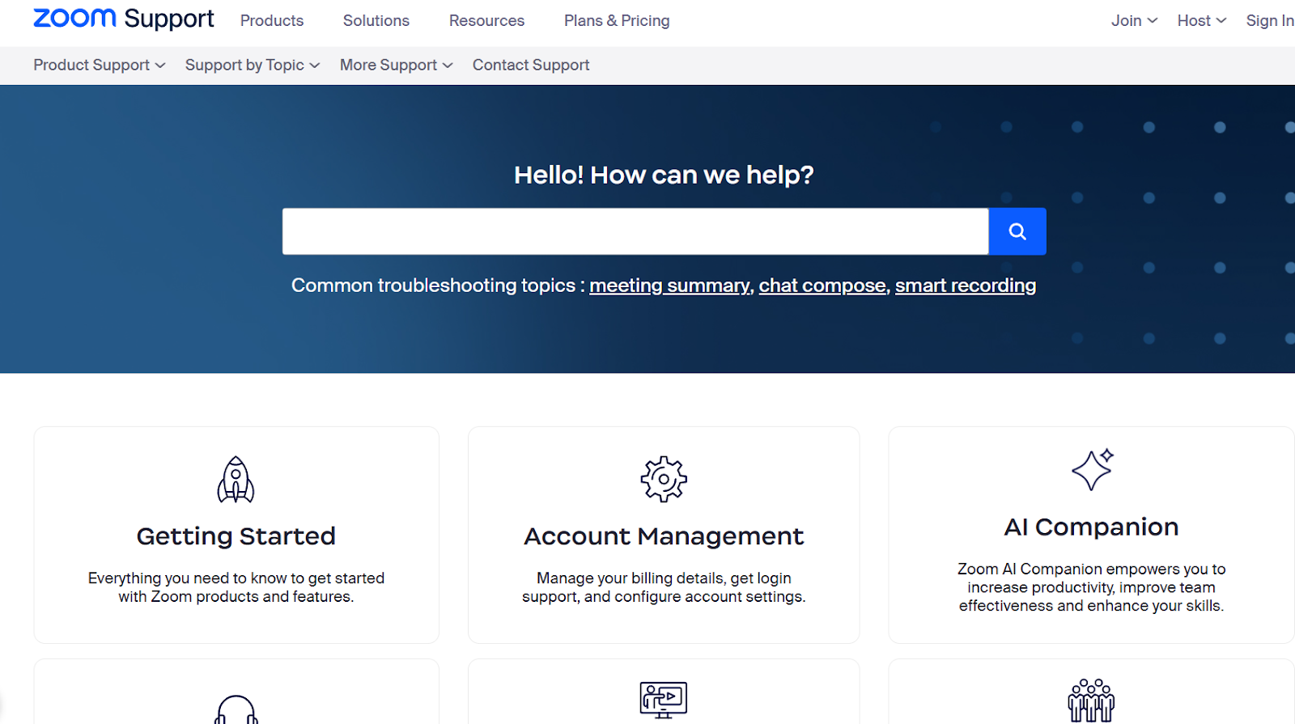This screenshot has height=724, width=1295.
Task: Click the Account Management description text
Action: click(x=664, y=587)
